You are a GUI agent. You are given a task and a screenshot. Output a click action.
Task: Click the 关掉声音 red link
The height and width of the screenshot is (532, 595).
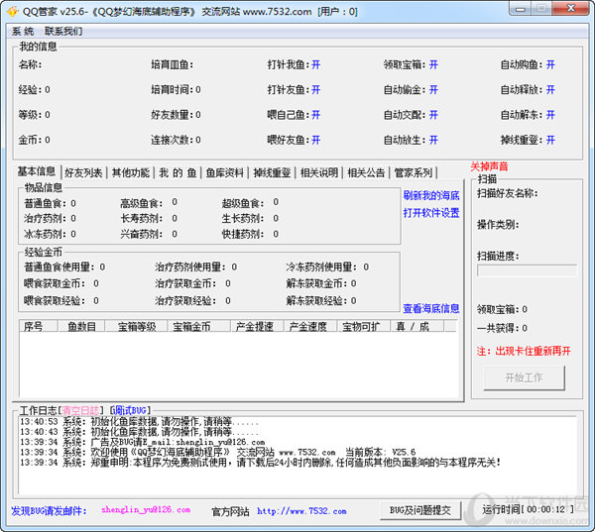(489, 166)
